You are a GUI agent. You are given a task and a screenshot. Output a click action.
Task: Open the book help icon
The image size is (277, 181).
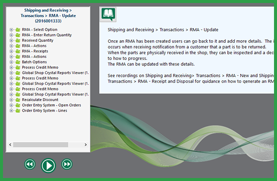[108, 14]
